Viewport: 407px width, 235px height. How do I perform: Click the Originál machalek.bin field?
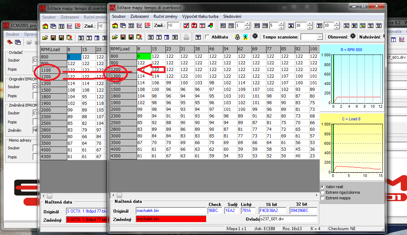pos(171,211)
